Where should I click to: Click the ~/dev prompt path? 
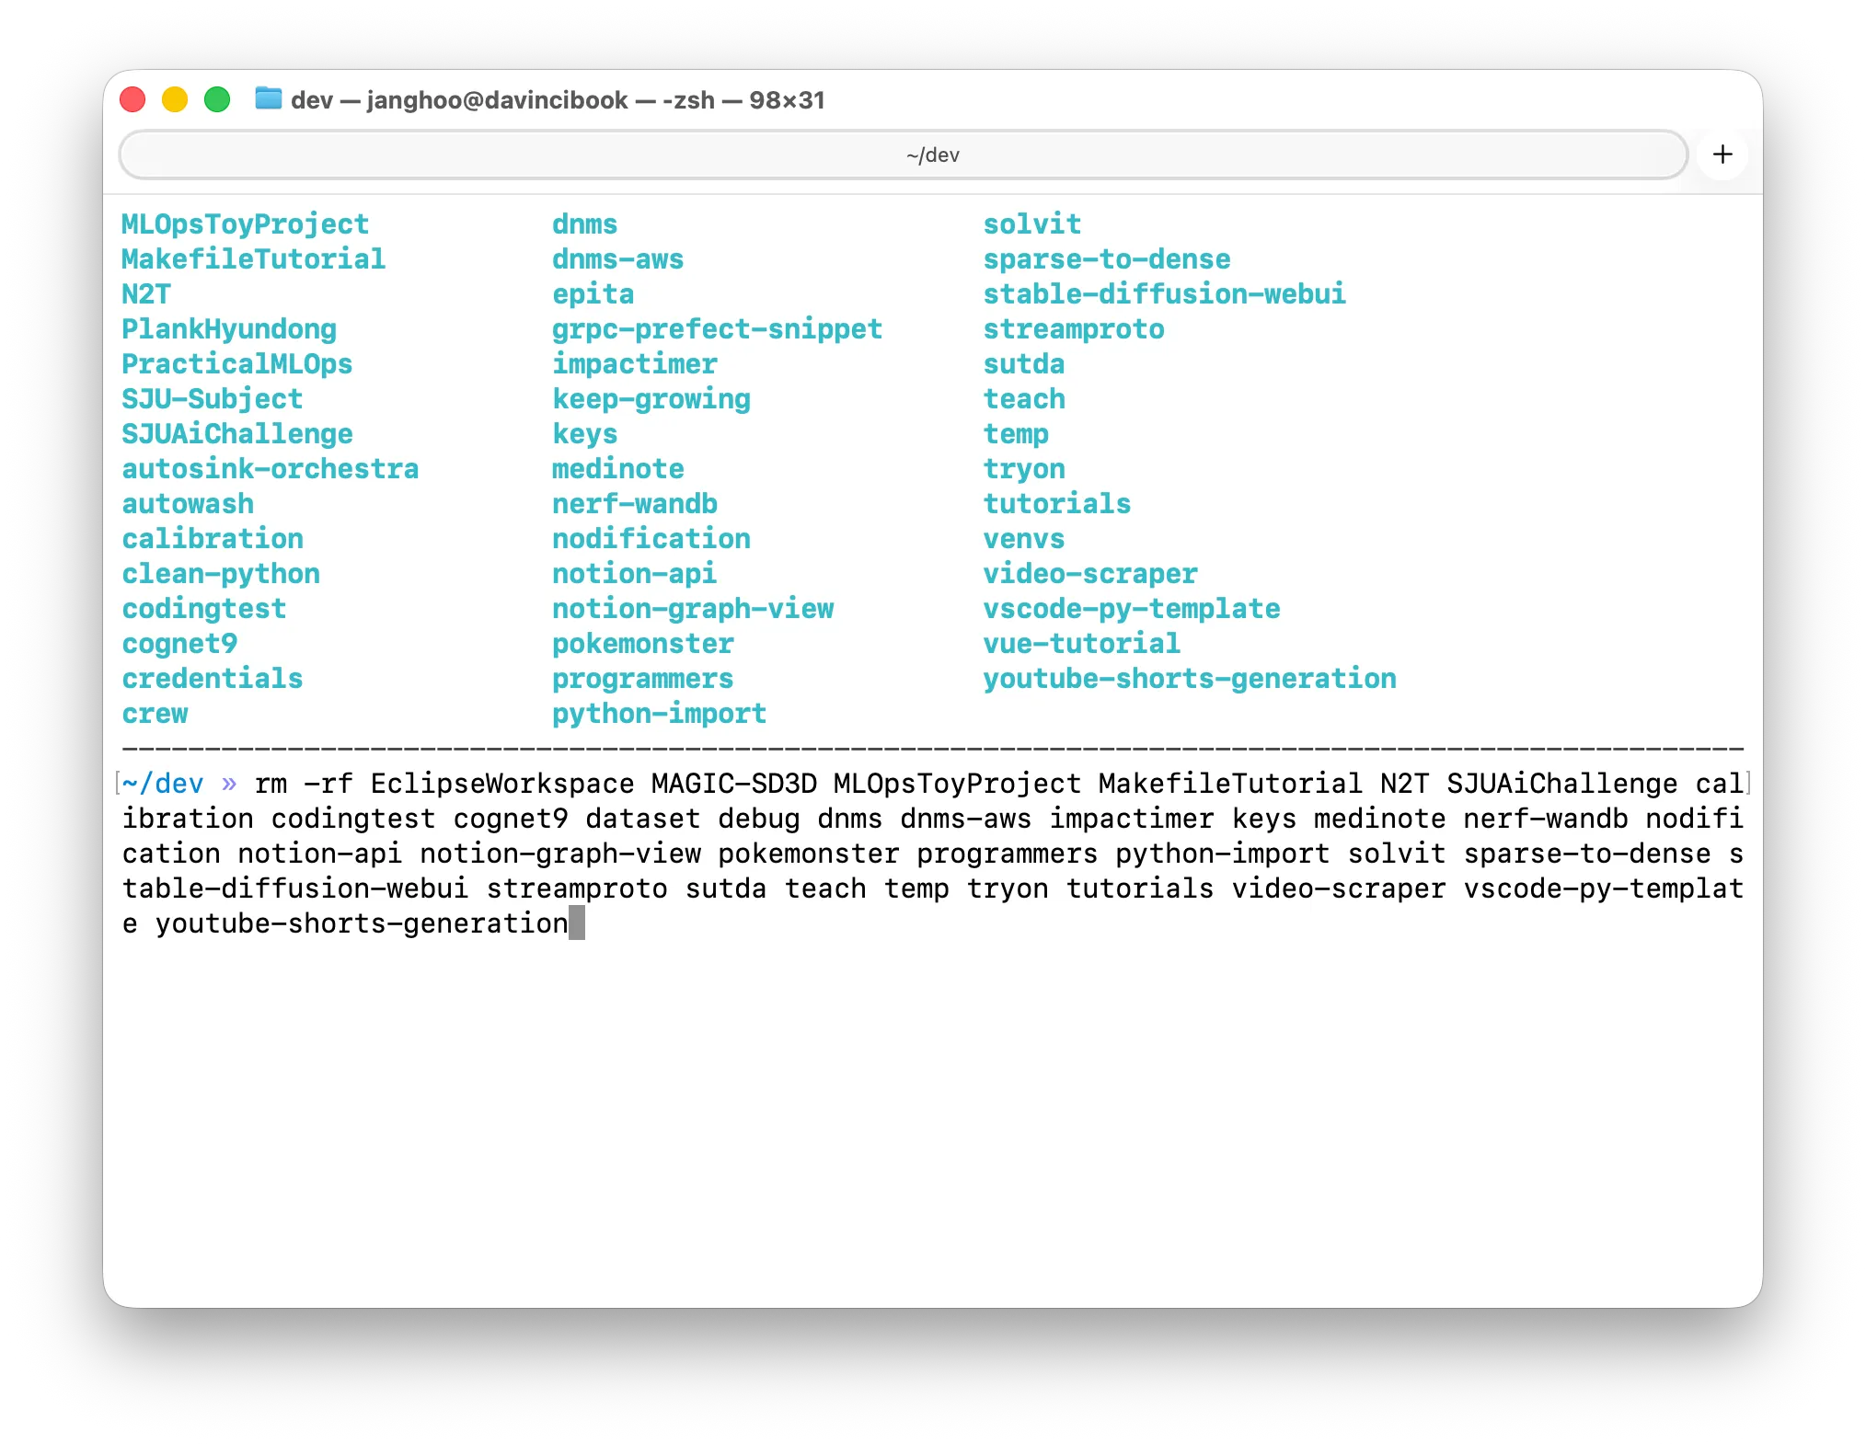163,784
